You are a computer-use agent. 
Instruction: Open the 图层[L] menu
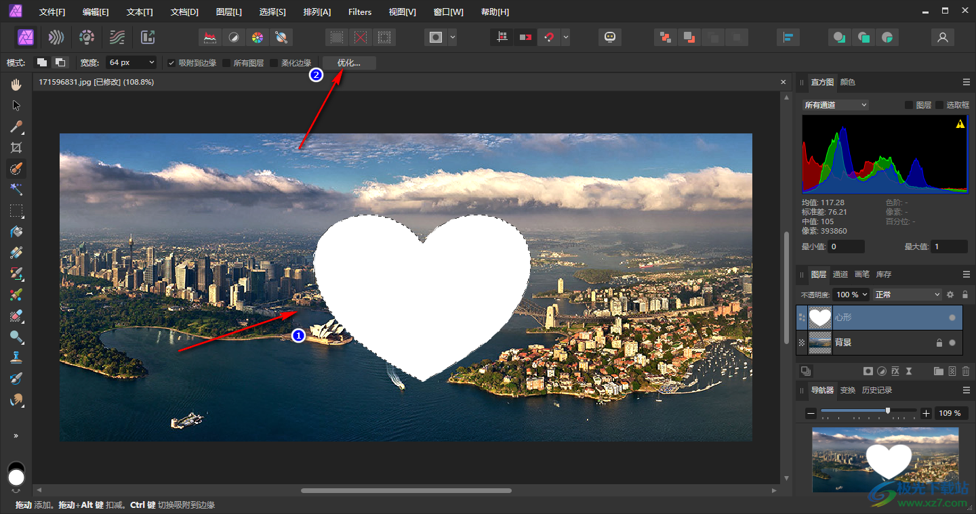228,12
